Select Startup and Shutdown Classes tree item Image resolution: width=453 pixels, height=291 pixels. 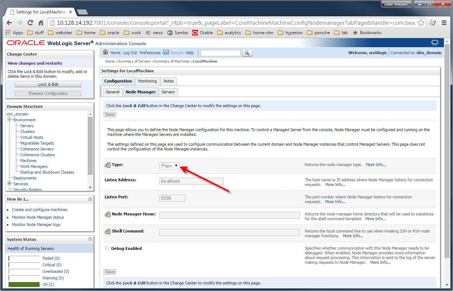(47, 172)
